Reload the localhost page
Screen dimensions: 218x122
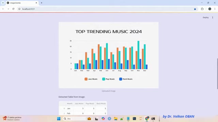pos(13,9)
